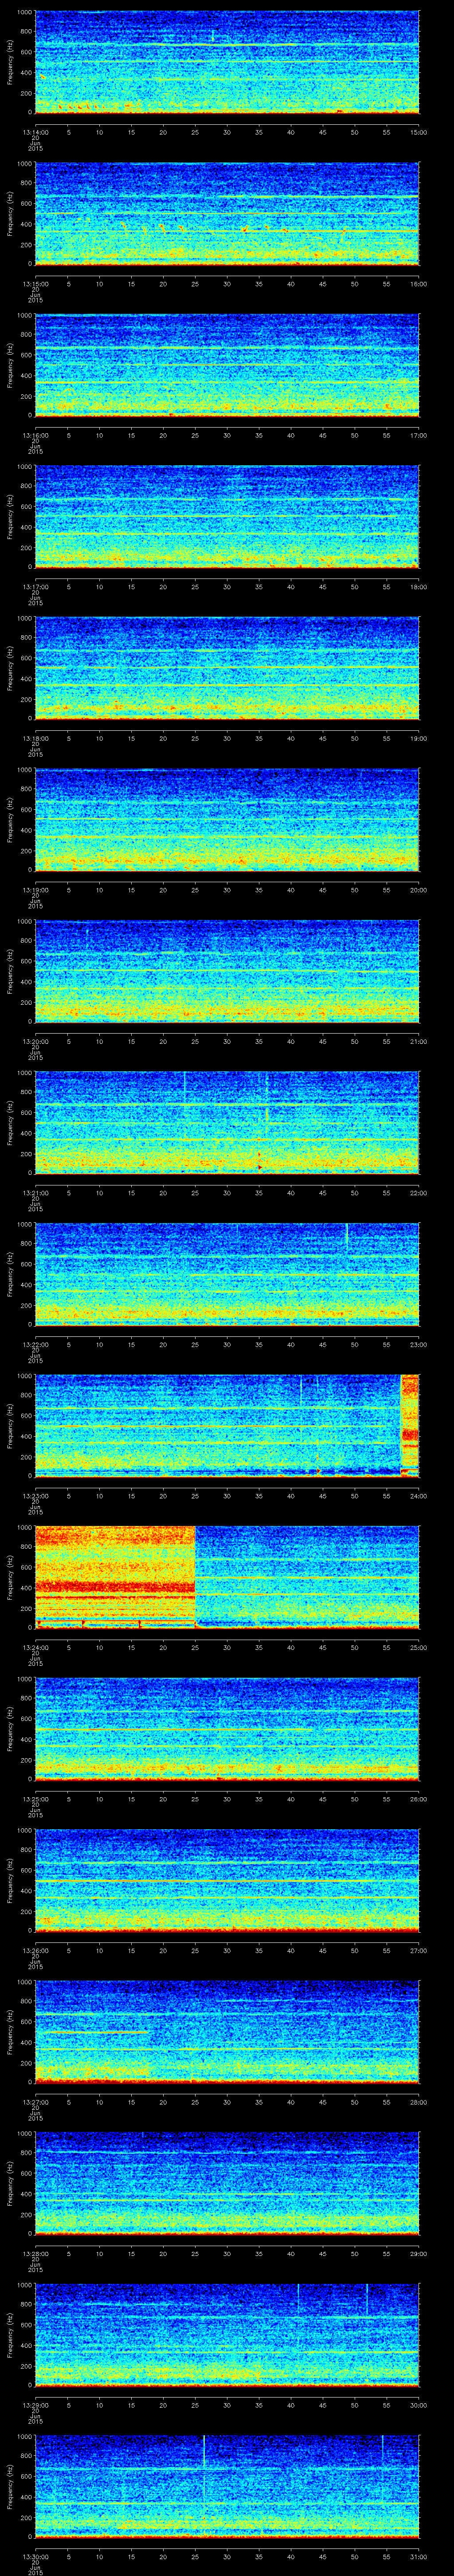Screen dimensions: 454x2576
Task: Click the 13:18:00 start time label
Action: (35, 738)
